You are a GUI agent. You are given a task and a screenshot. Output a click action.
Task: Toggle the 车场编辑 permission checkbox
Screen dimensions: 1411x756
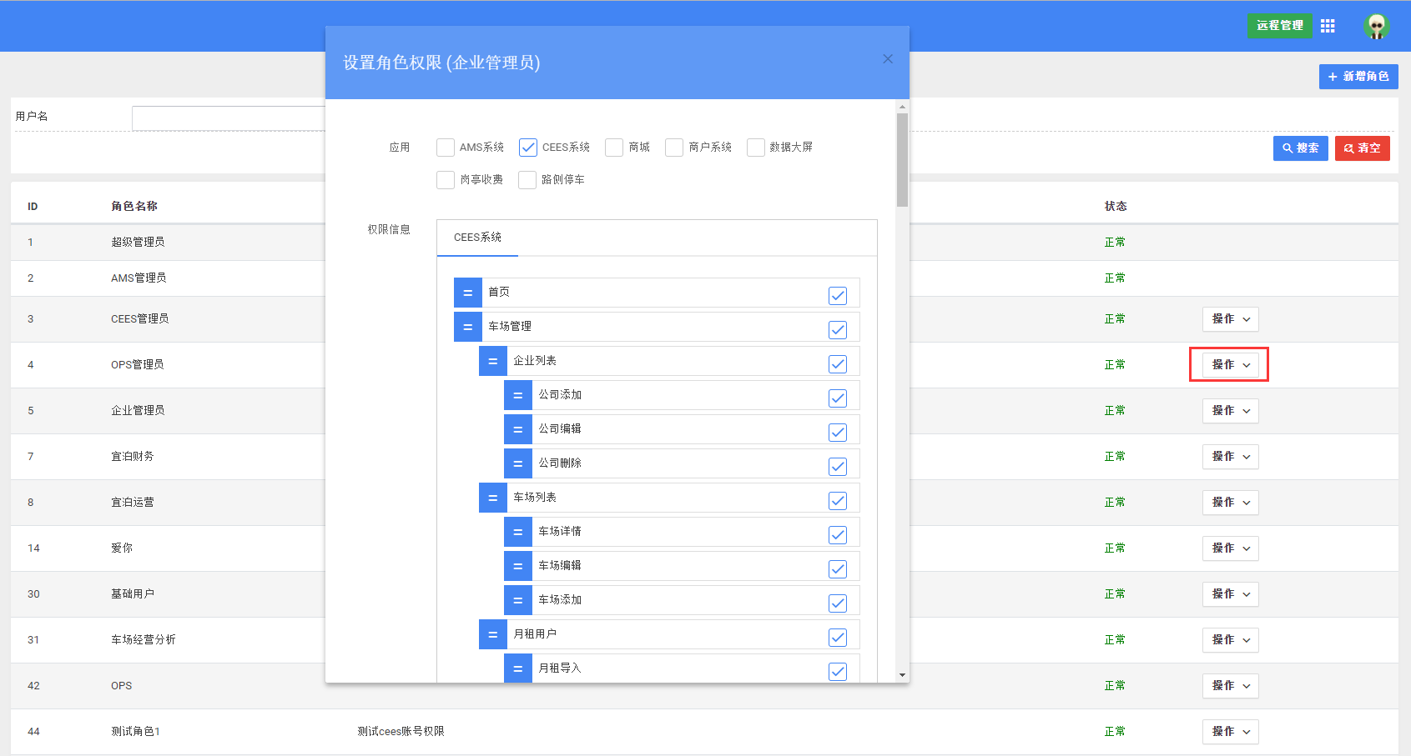[x=838, y=569]
